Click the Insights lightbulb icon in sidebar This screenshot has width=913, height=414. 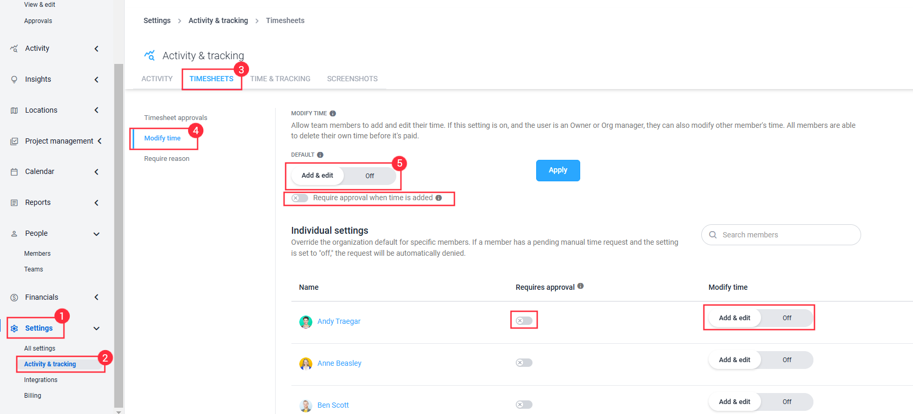point(14,79)
